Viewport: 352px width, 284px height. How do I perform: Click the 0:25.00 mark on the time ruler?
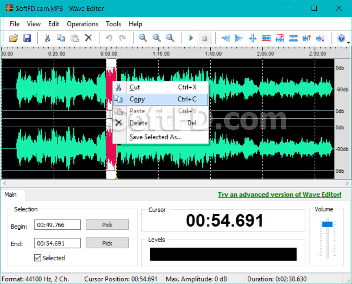tap(56, 53)
